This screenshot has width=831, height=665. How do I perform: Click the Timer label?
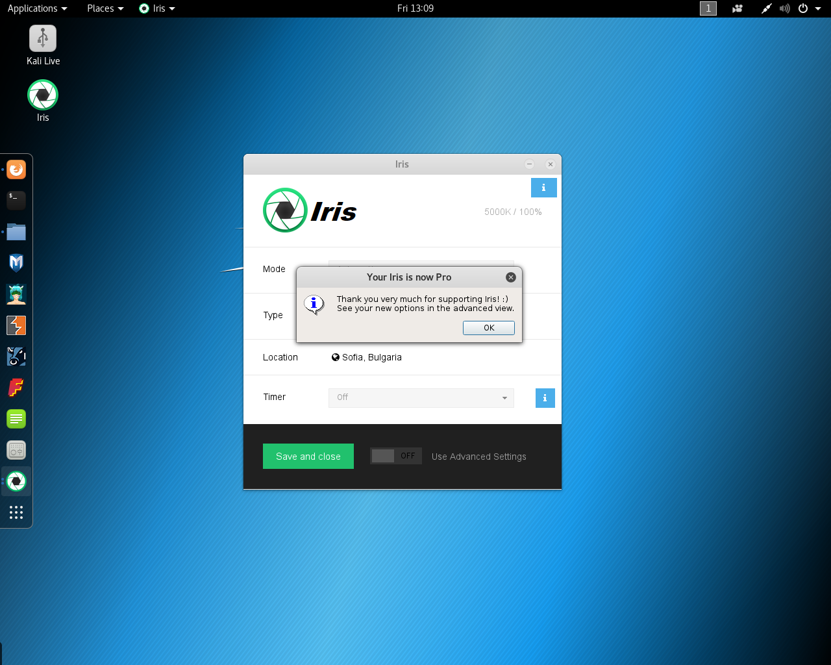coord(274,397)
